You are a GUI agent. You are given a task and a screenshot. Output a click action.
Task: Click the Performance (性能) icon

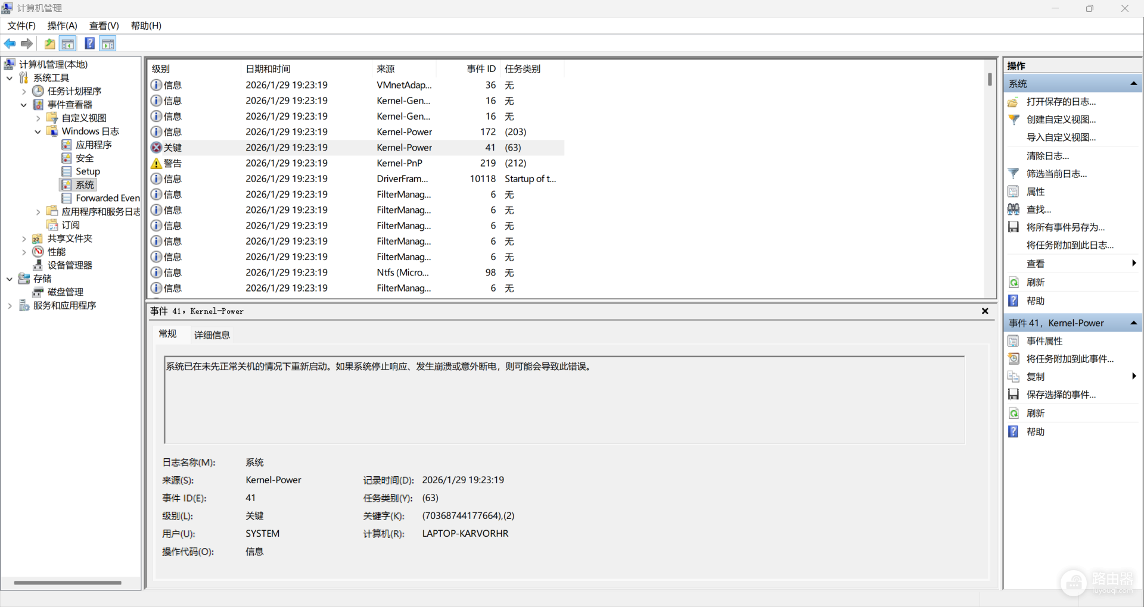(38, 252)
